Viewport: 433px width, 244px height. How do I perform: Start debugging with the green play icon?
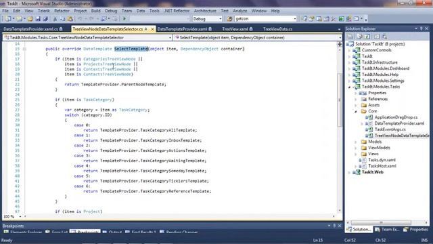(124, 19)
